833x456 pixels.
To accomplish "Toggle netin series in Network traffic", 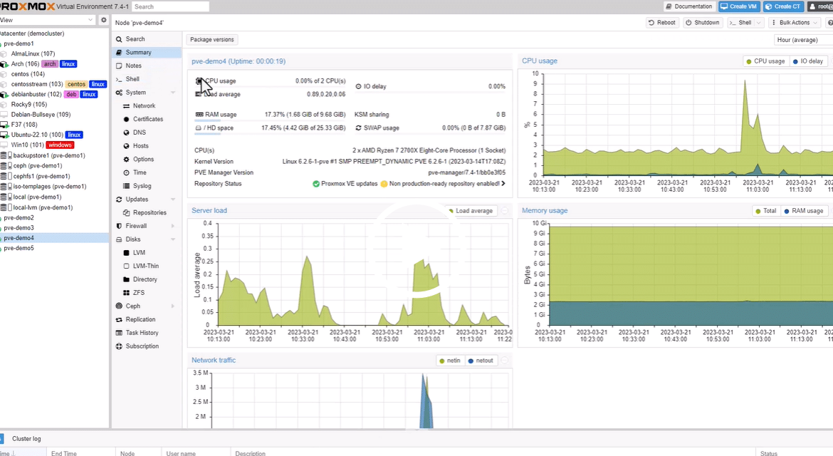I will click(449, 361).
